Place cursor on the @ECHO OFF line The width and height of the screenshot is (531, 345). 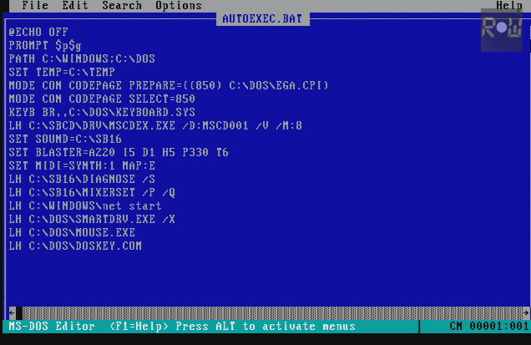click(38, 32)
